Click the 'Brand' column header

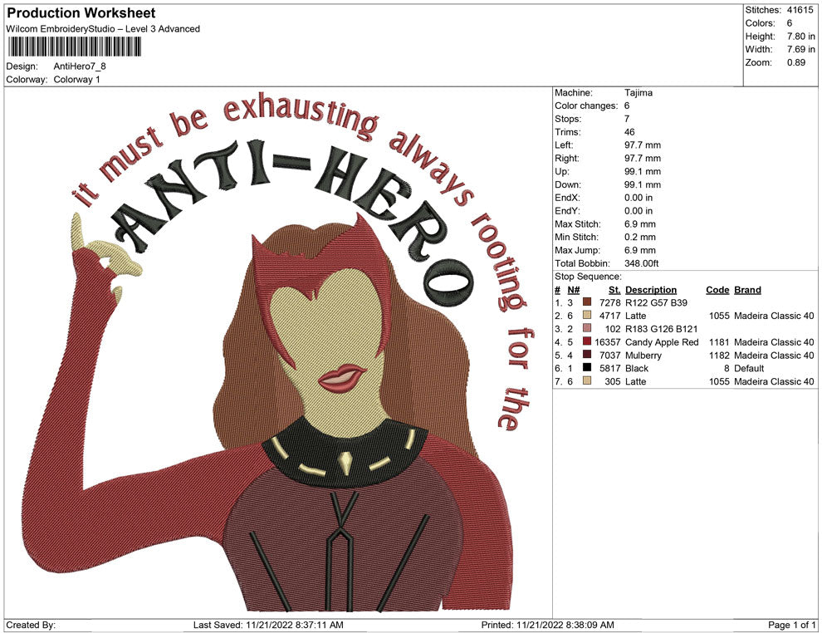pyautogui.click(x=747, y=290)
